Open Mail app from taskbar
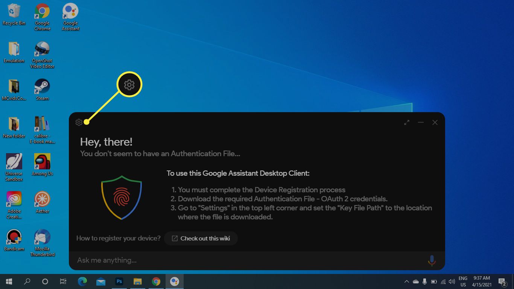514x289 pixels. [x=100, y=281]
